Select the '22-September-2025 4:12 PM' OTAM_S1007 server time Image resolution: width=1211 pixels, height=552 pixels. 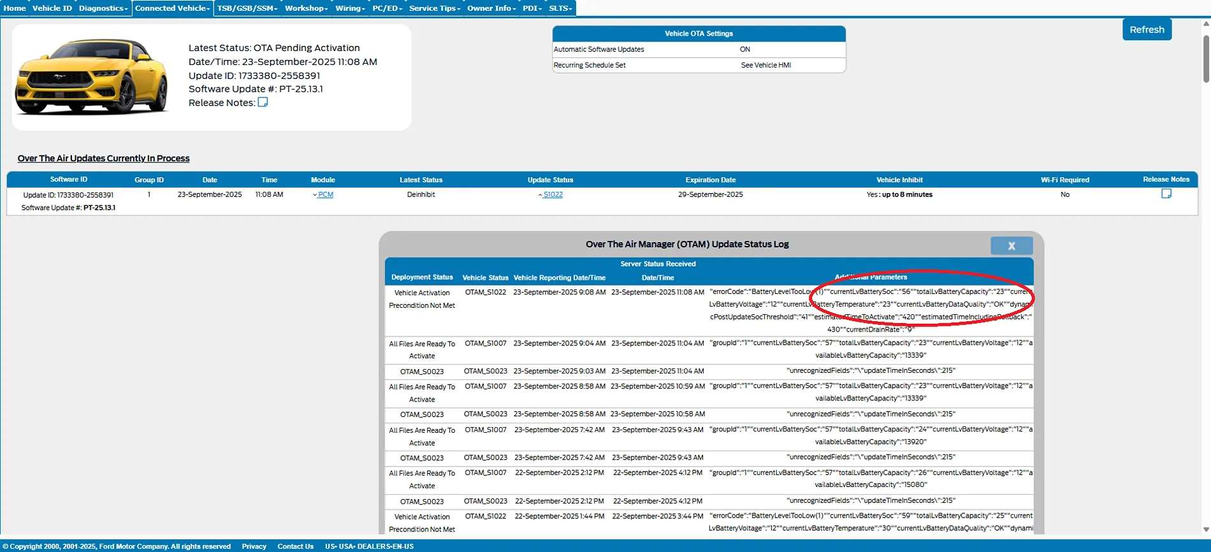pyautogui.click(x=658, y=473)
